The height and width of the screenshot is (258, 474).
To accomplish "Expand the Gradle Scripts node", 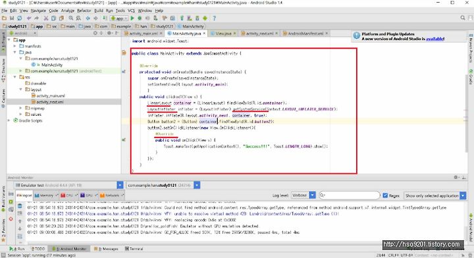I will 9,120.
